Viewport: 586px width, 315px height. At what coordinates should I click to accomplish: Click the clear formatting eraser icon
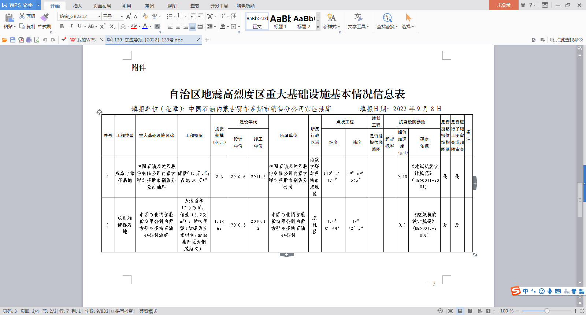pos(145,16)
